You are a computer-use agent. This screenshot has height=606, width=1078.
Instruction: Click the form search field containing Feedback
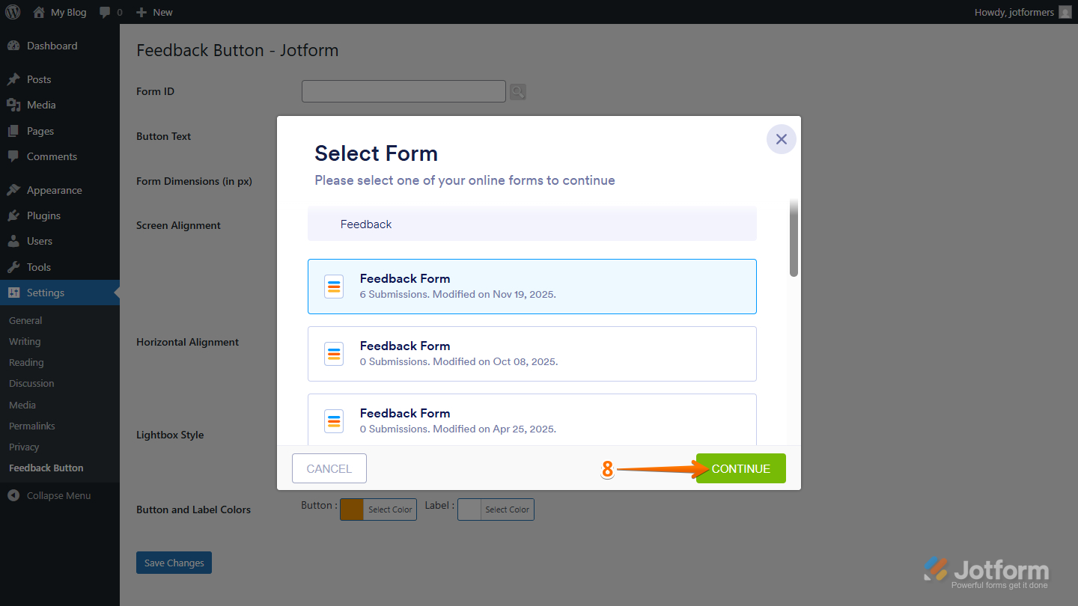[532, 224]
